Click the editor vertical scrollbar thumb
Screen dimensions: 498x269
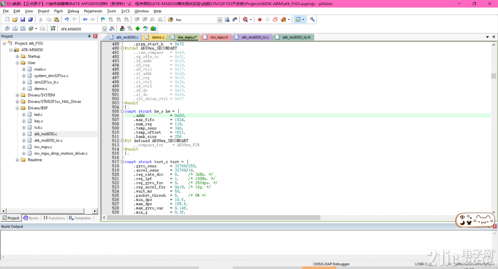click(493, 76)
